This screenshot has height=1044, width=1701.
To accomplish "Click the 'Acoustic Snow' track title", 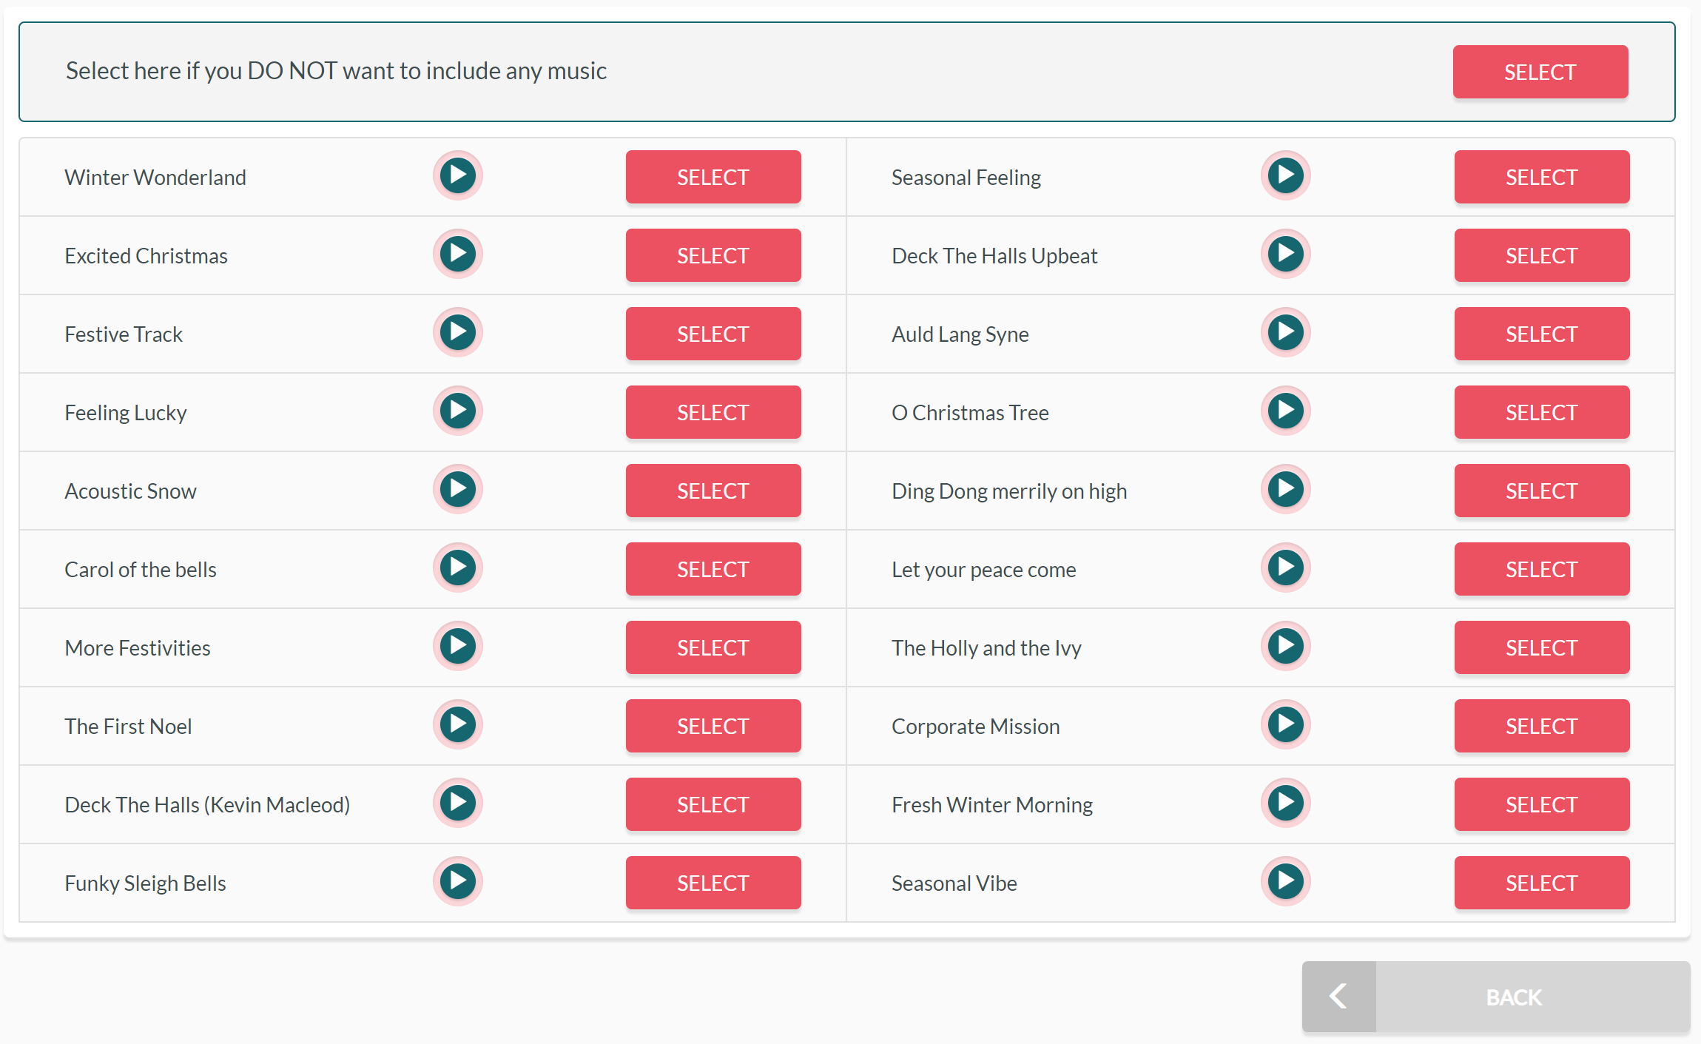I will (131, 491).
